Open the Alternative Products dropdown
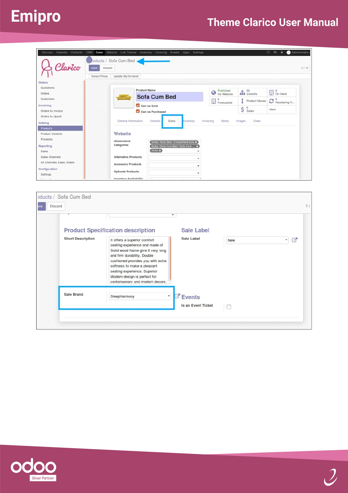 [x=175, y=158]
